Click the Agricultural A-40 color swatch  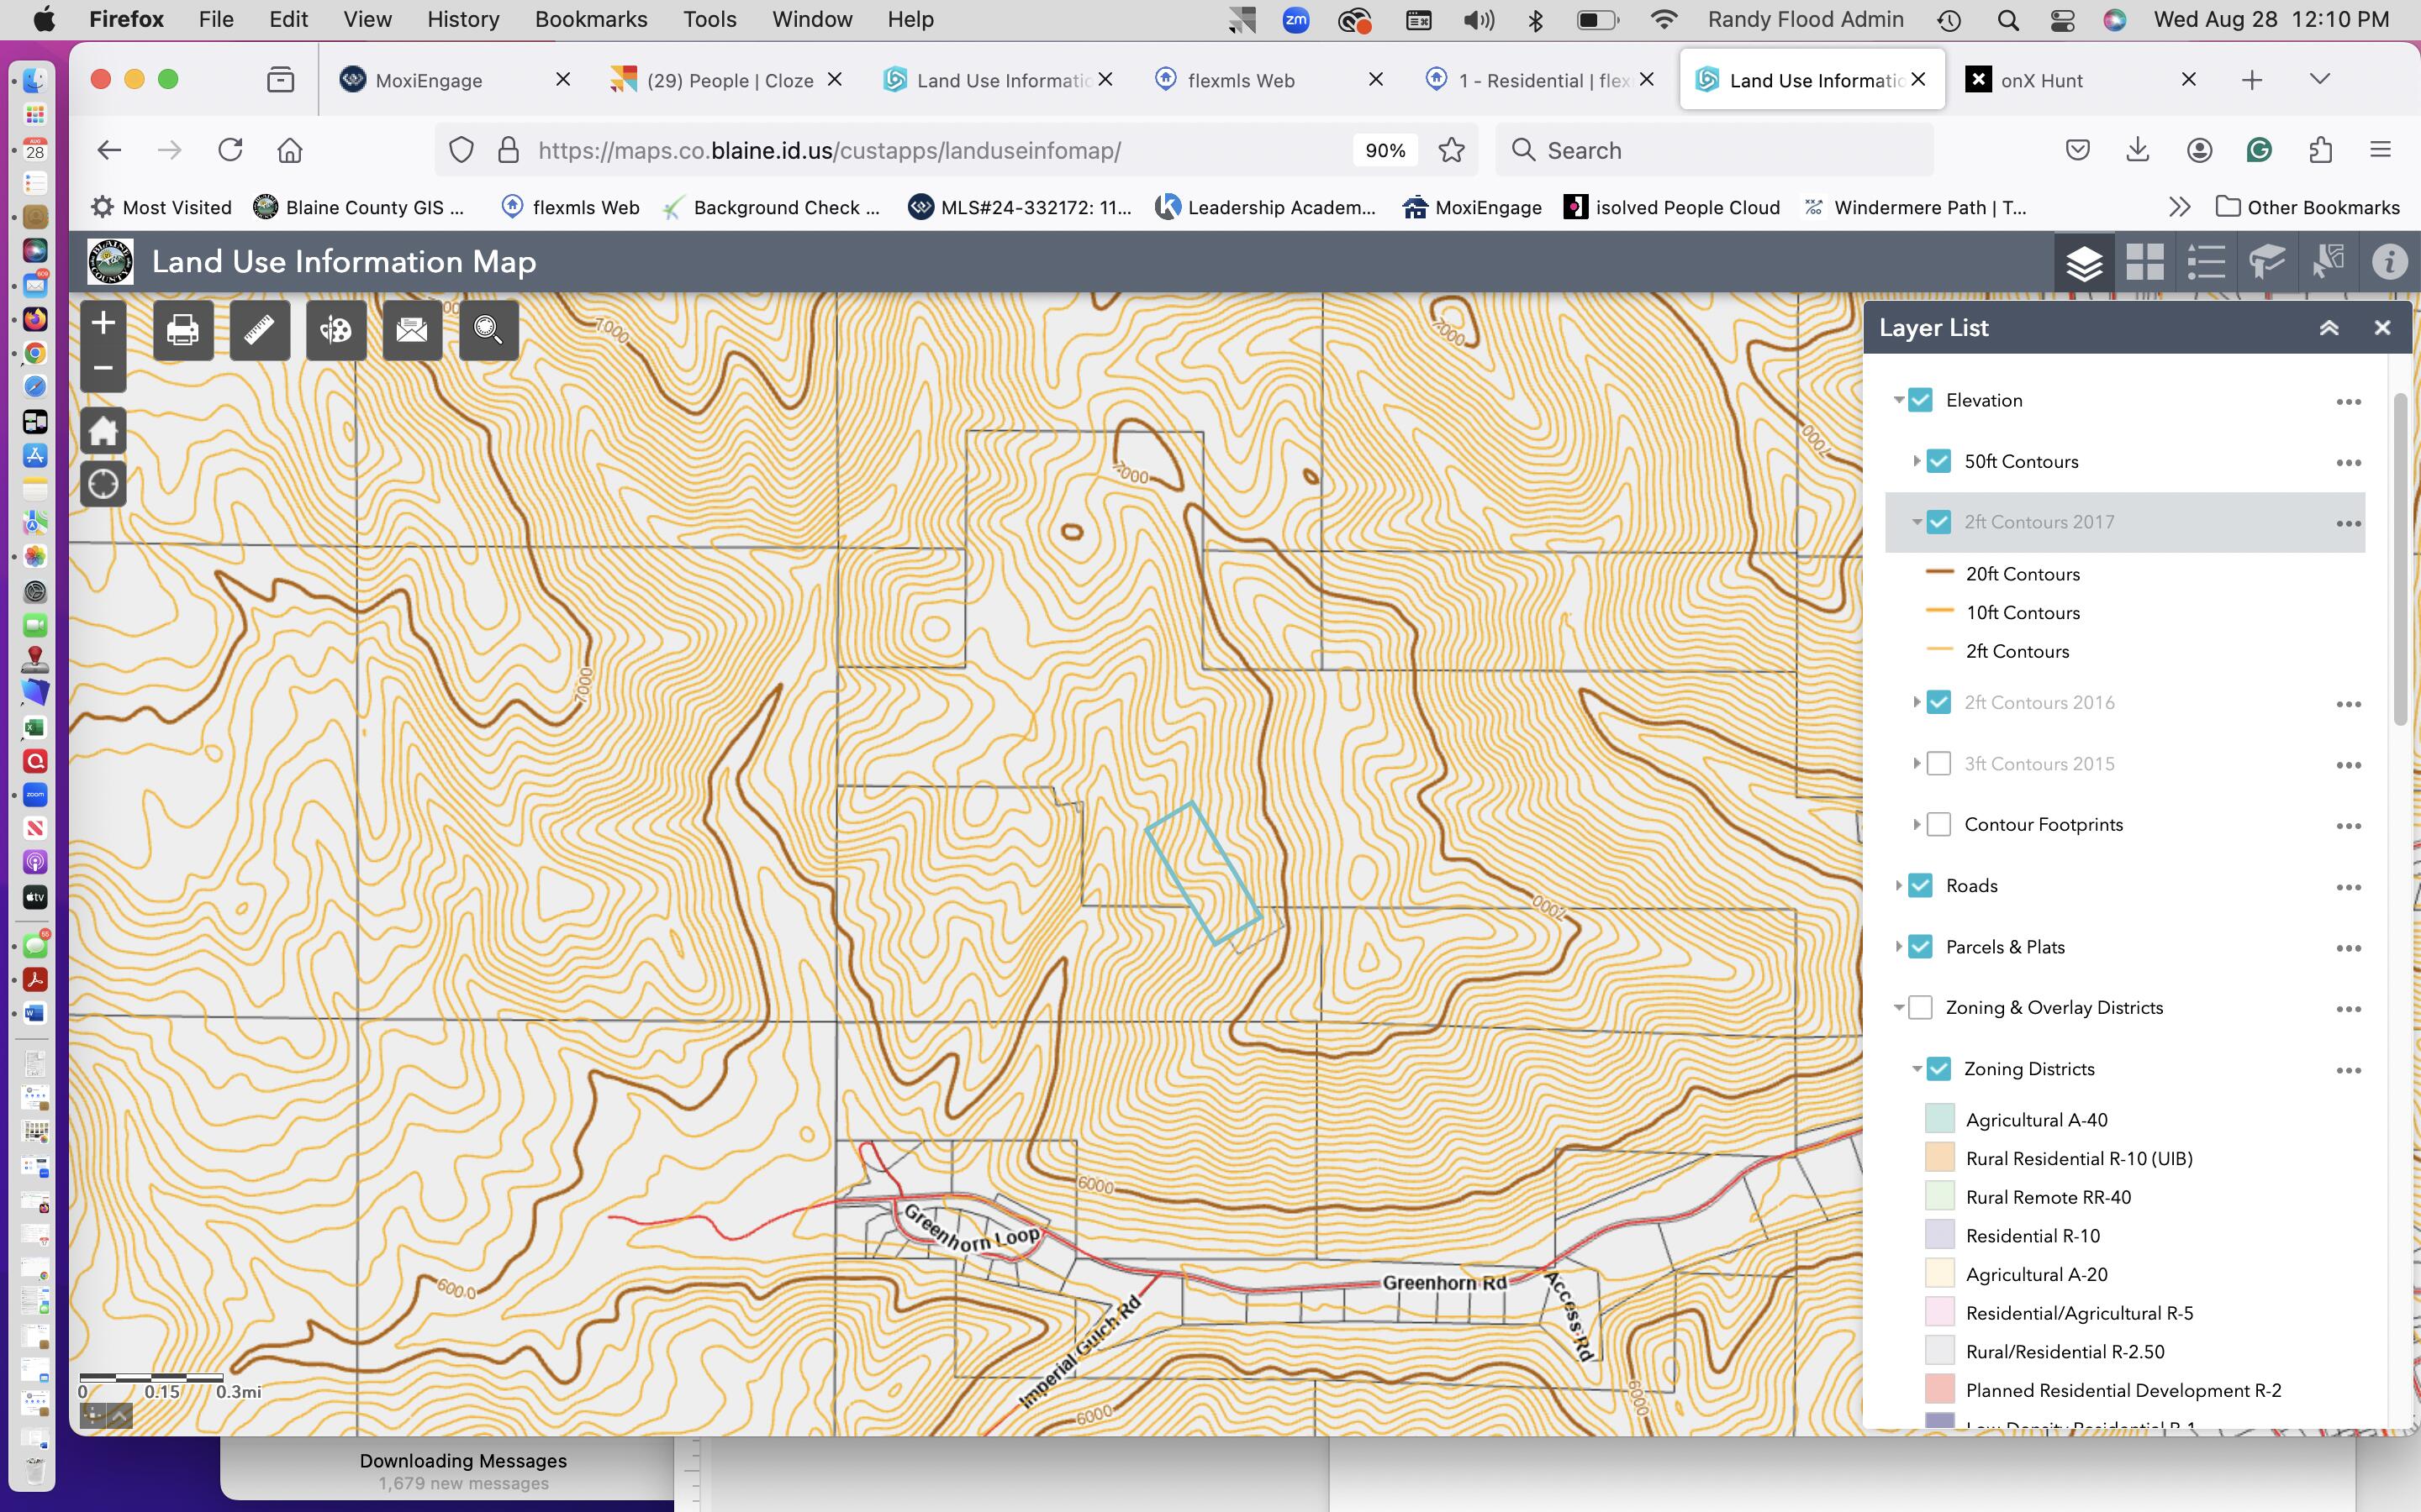click(x=1938, y=1119)
